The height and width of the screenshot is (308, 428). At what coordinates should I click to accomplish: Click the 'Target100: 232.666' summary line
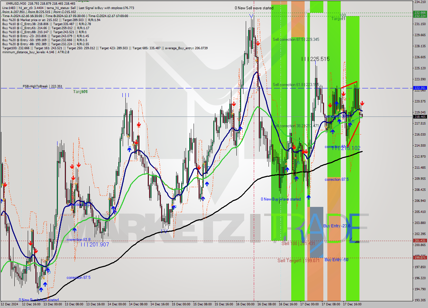[x=105, y=48]
